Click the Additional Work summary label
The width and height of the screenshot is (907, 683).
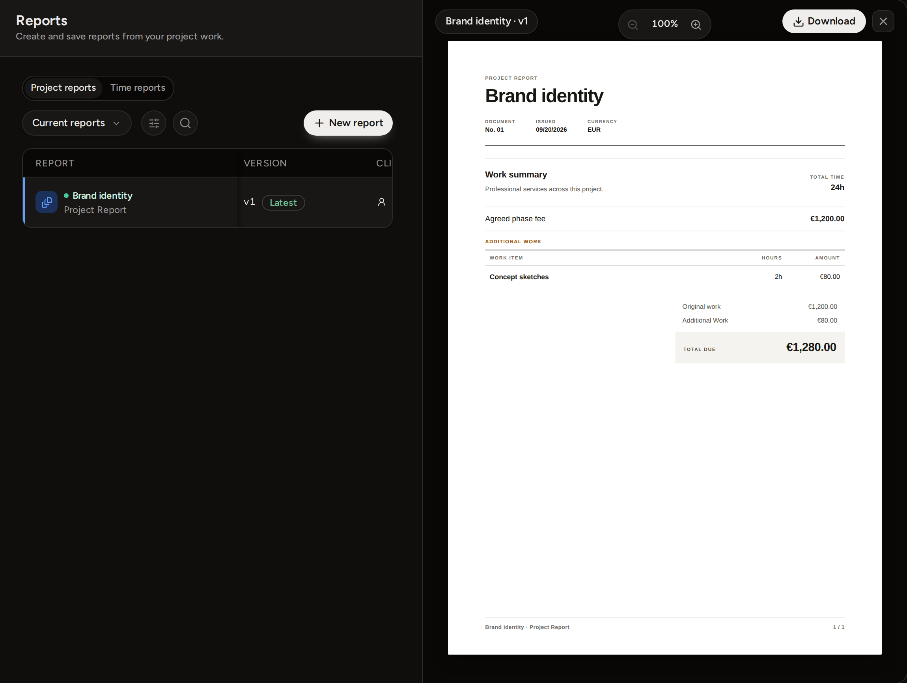tap(705, 321)
